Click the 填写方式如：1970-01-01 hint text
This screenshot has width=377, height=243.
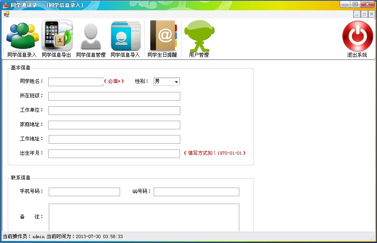pyautogui.click(x=215, y=153)
